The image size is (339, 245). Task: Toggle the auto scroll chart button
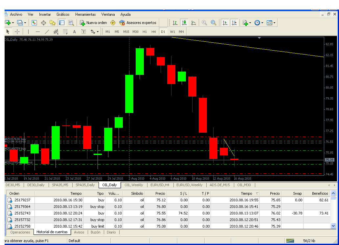tap(225, 23)
